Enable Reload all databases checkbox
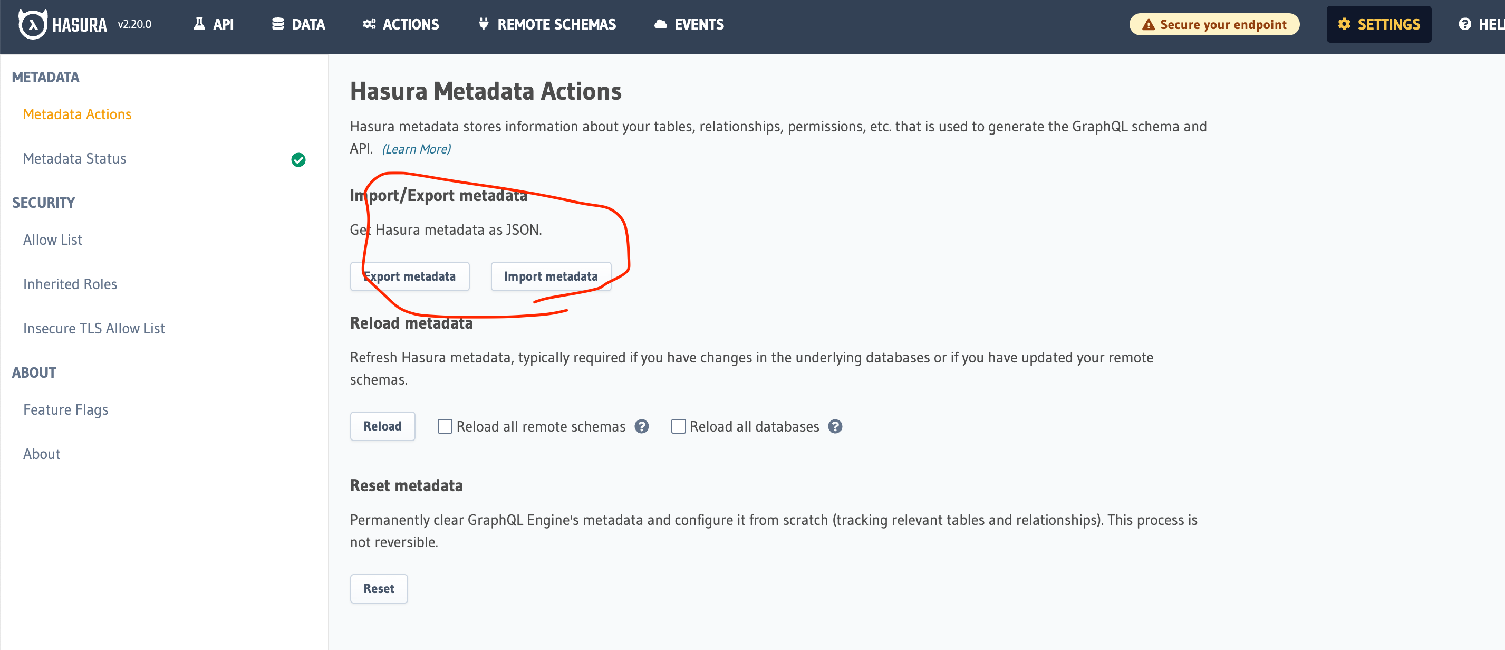Image resolution: width=1505 pixels, height=650 pixels. coord(678,426)
